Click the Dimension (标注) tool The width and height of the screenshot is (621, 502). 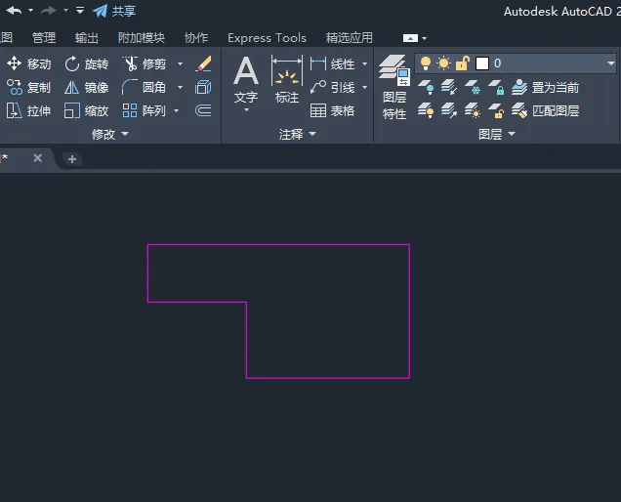pos(287,79)
